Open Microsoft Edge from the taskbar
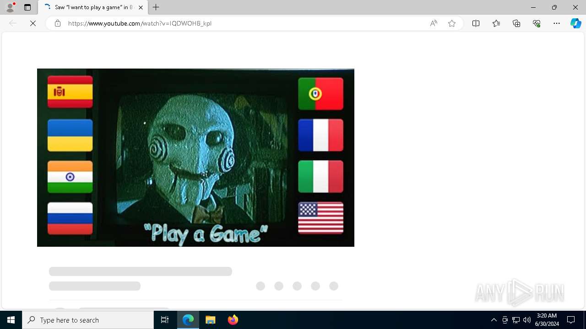586x329 pixels. click(188, 320)
